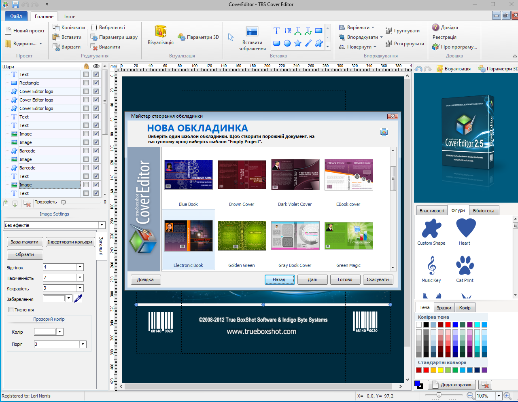Insert a rounded rectangle shape
The height and width of the screenshot is (402, 518).
pyautogui.click(x=276, y=43)
